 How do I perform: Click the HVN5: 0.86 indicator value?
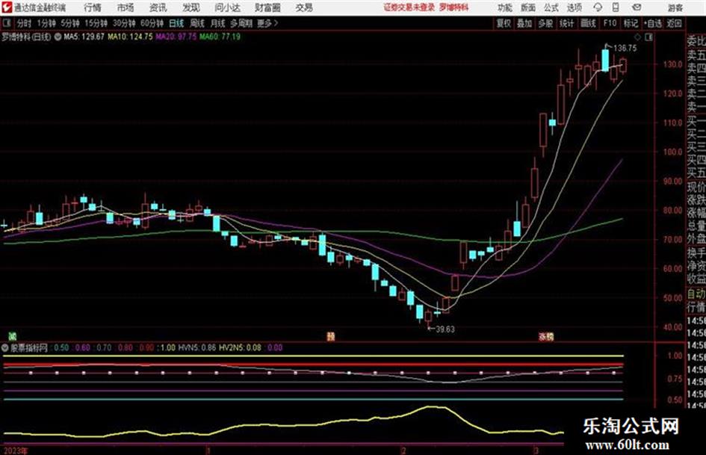pos(197,347)
